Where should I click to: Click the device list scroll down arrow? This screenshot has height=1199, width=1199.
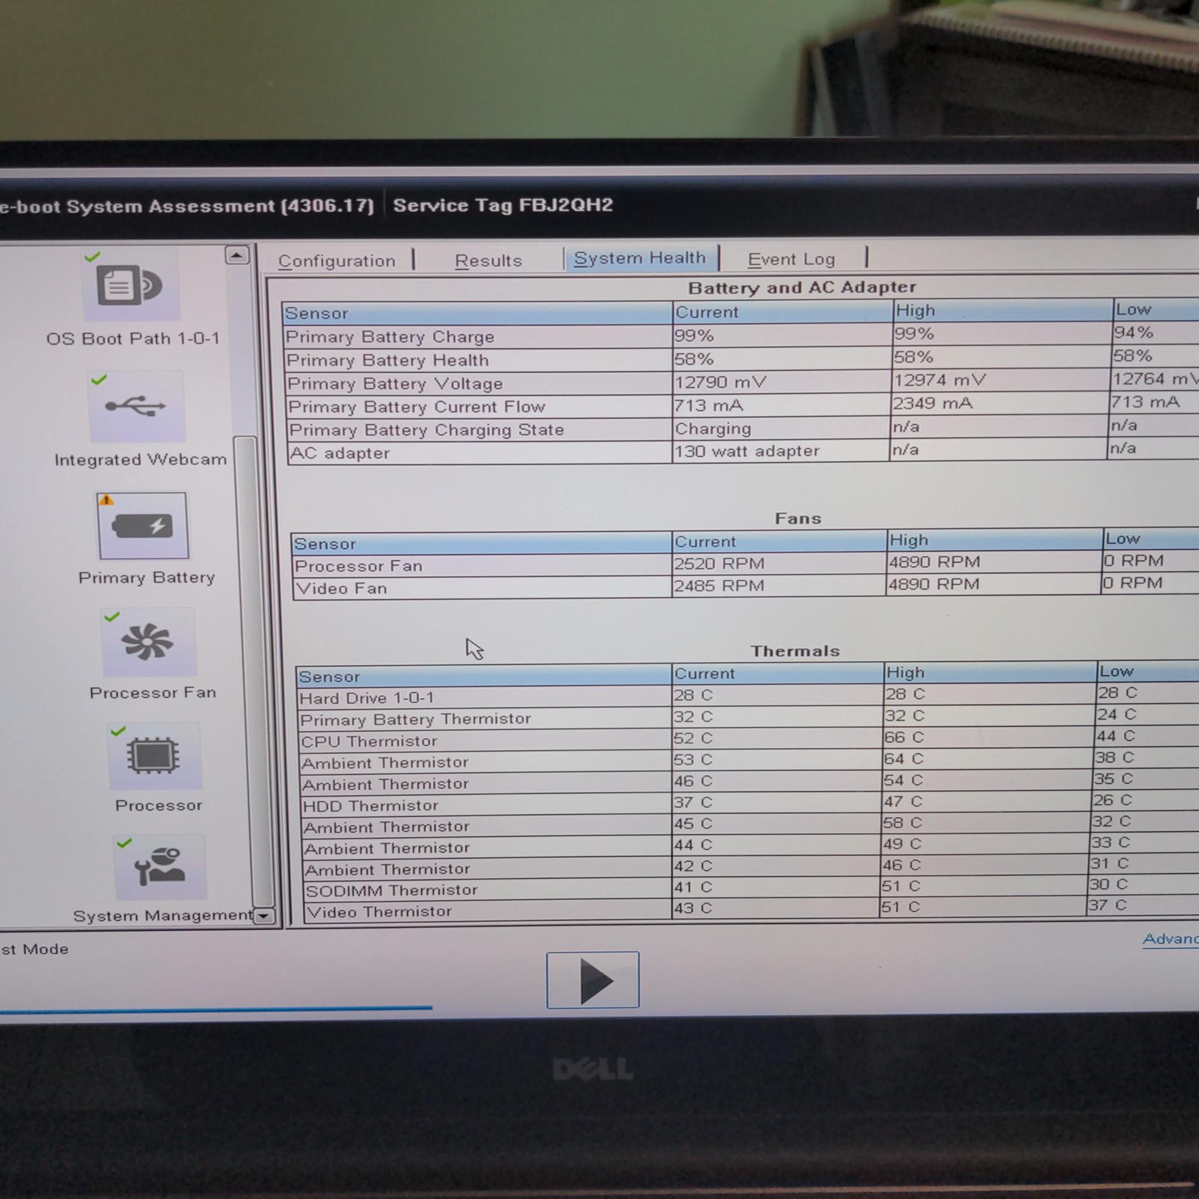265,916
